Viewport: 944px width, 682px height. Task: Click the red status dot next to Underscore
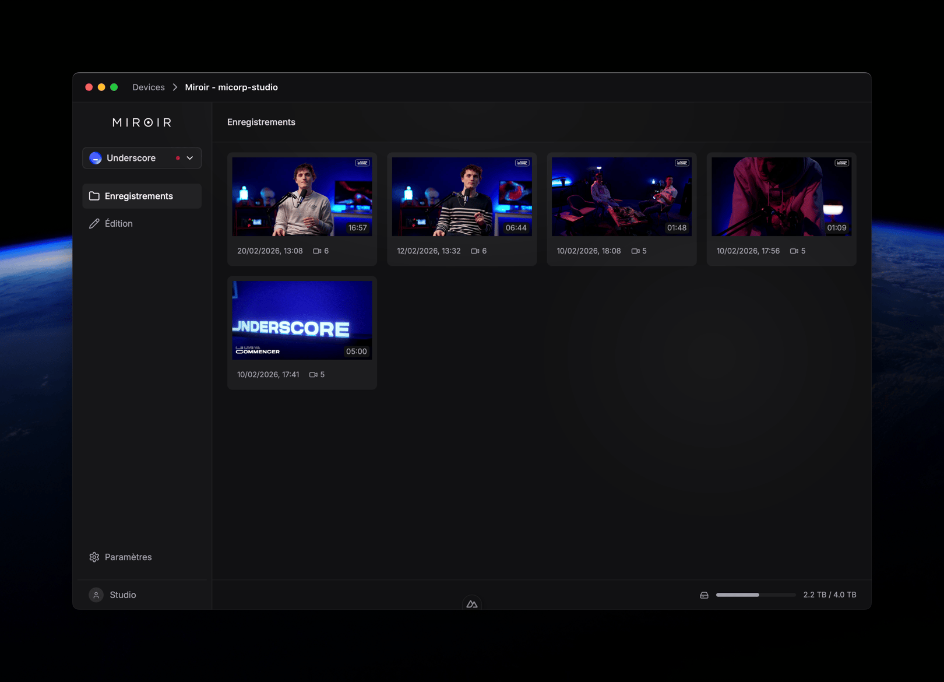point(178,157)
